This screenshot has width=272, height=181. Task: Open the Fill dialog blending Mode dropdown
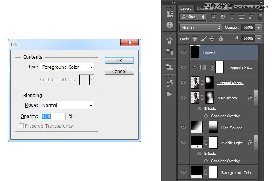click(x=67, y=105)
